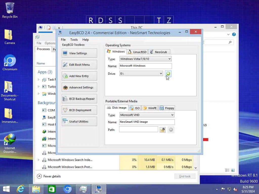Open EasyBCD Help menu
Viewport: 259px width, 194px height.
click(x=85, y=40)
